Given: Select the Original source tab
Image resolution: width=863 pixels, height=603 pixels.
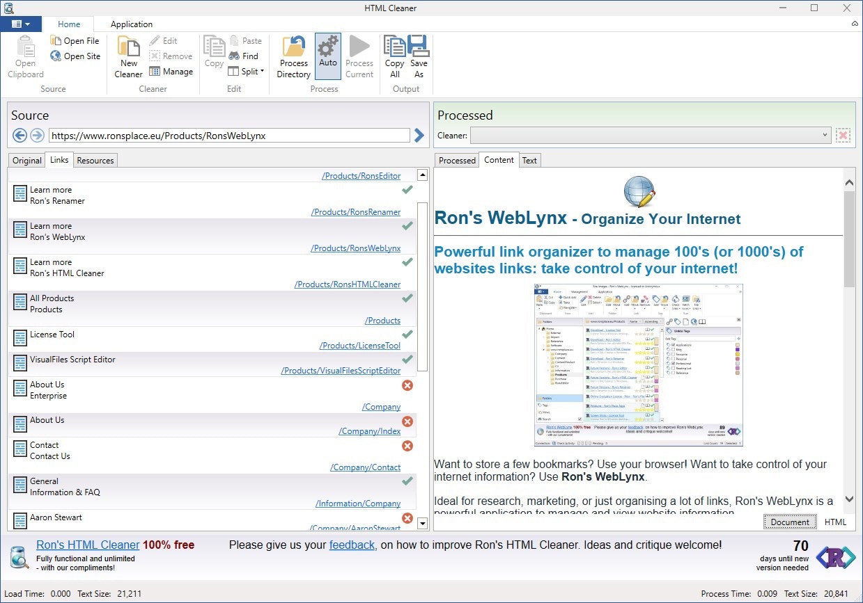Looking at the screenshot, I should tap(27, 160).
